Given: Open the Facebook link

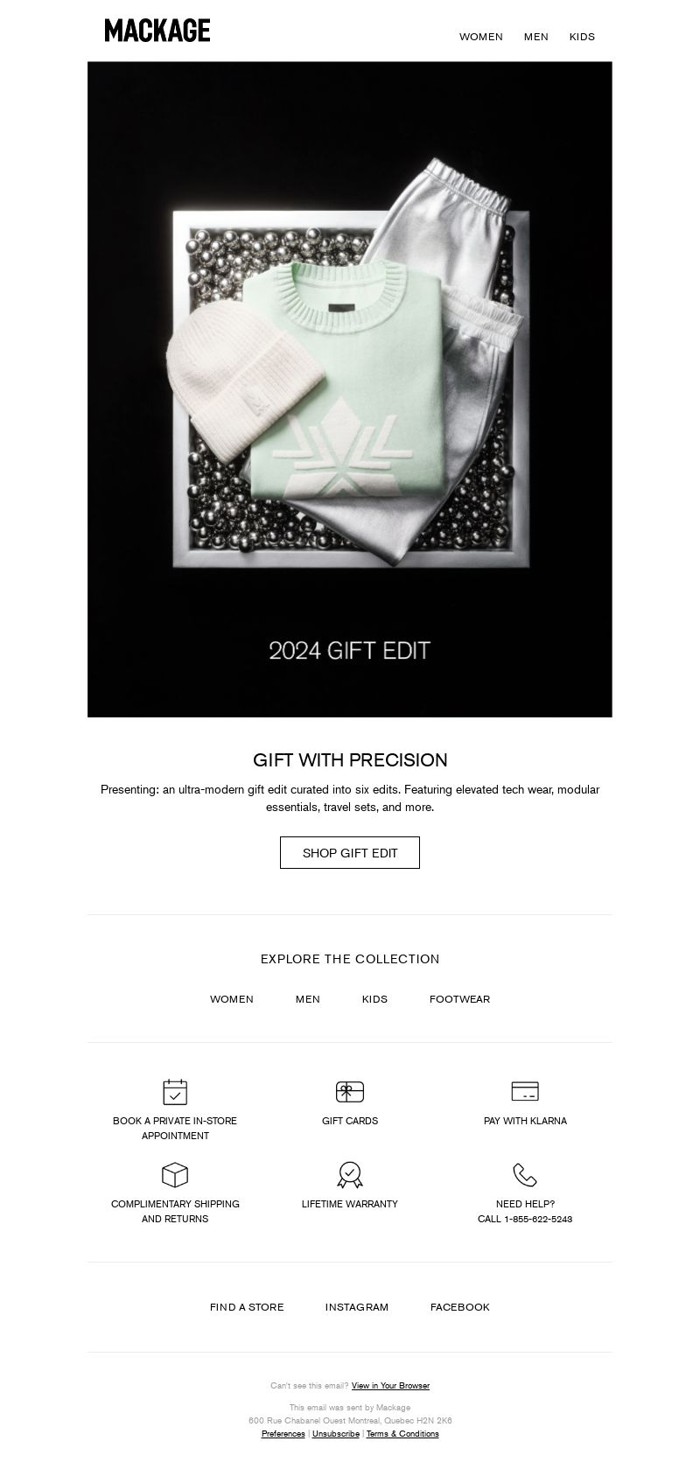Looking at the screenshot, I should tap(460, 1307).
